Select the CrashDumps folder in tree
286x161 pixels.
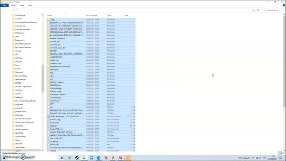20,26
